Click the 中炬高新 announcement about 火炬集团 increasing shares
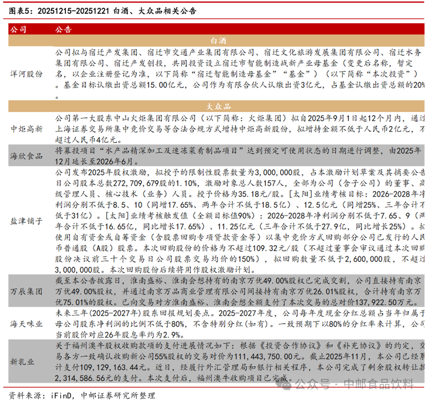Image resolution: width=427 pixels, height=401 pixels. [x=237, y=127]
